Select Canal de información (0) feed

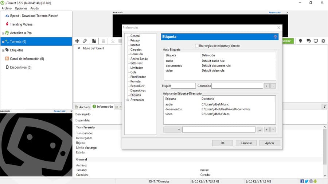[x=27, y=59]
